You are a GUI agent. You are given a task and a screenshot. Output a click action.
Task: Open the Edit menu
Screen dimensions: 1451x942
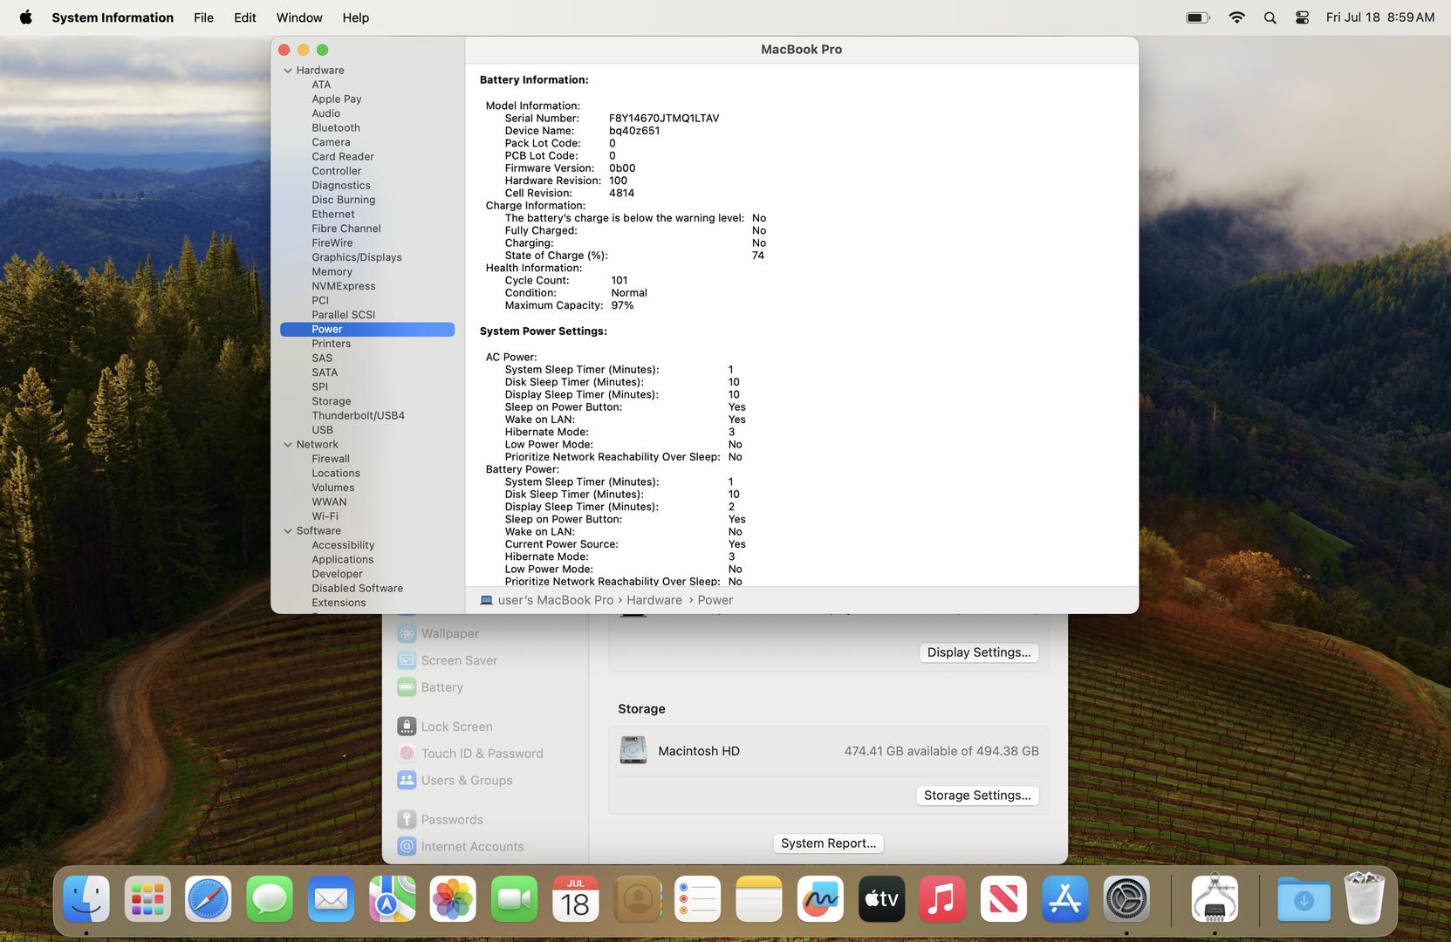click(x=245, y=17)
